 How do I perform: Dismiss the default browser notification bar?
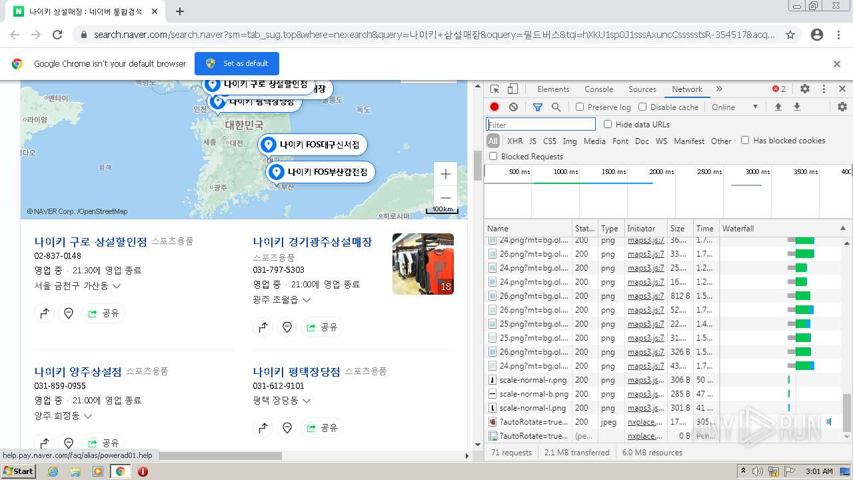coord(837,64)
